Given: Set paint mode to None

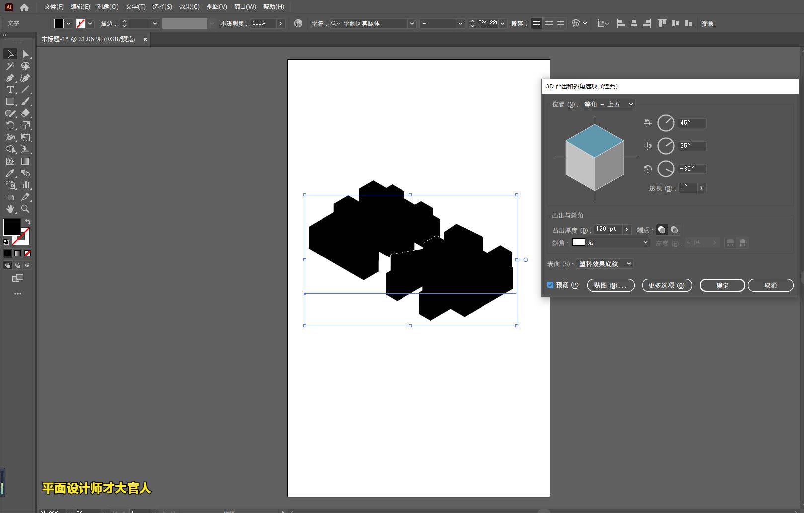Looking at the screenshot, I should (x=27, y=253).
